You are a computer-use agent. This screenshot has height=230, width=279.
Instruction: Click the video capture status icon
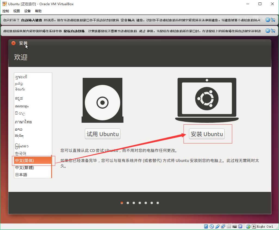(x=234, y=226)
